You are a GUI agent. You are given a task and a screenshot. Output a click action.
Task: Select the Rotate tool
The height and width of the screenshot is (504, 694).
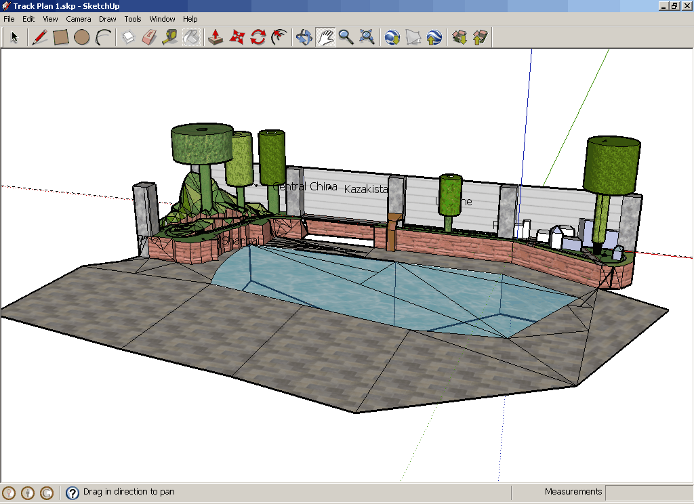click(x=258, y=37)
